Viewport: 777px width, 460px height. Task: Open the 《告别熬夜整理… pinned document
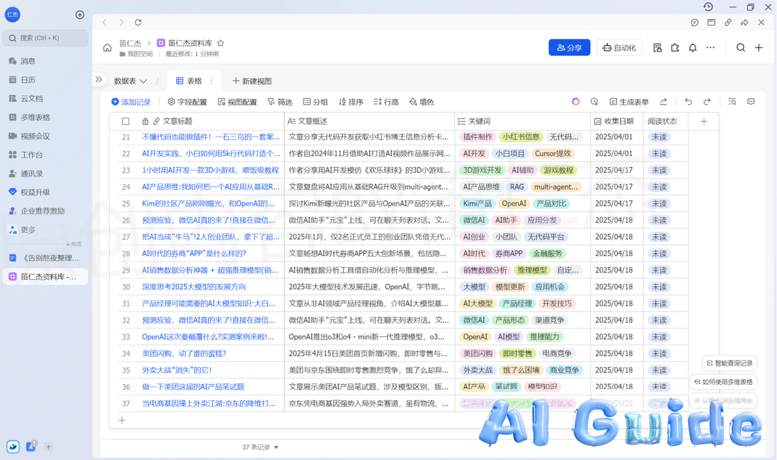[44, 258]
